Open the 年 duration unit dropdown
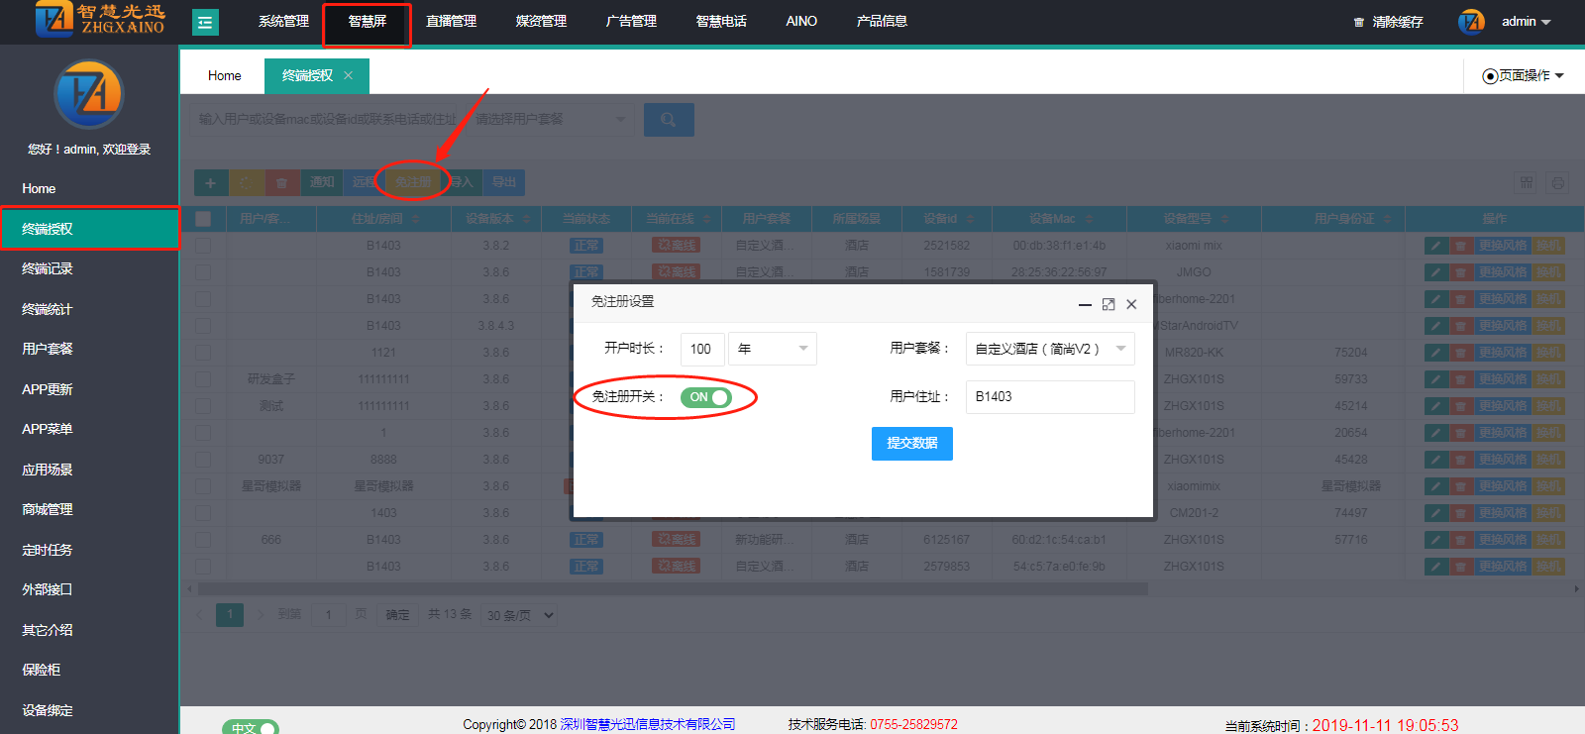 pyautogui.click(x=772, y=349)
